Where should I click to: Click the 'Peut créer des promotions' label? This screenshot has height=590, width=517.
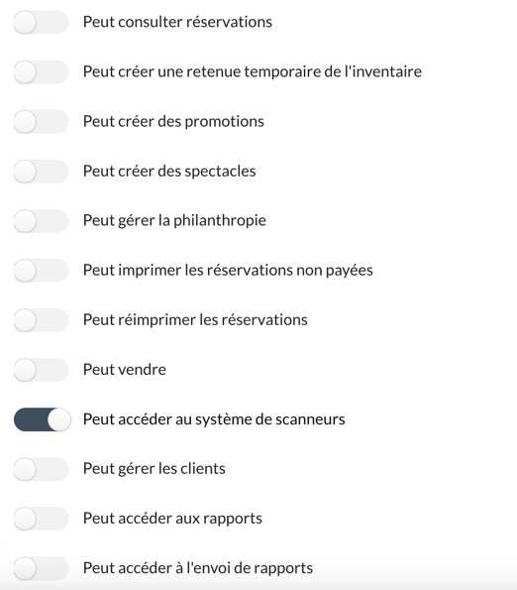pyautogui.click(x=173, y=122)
